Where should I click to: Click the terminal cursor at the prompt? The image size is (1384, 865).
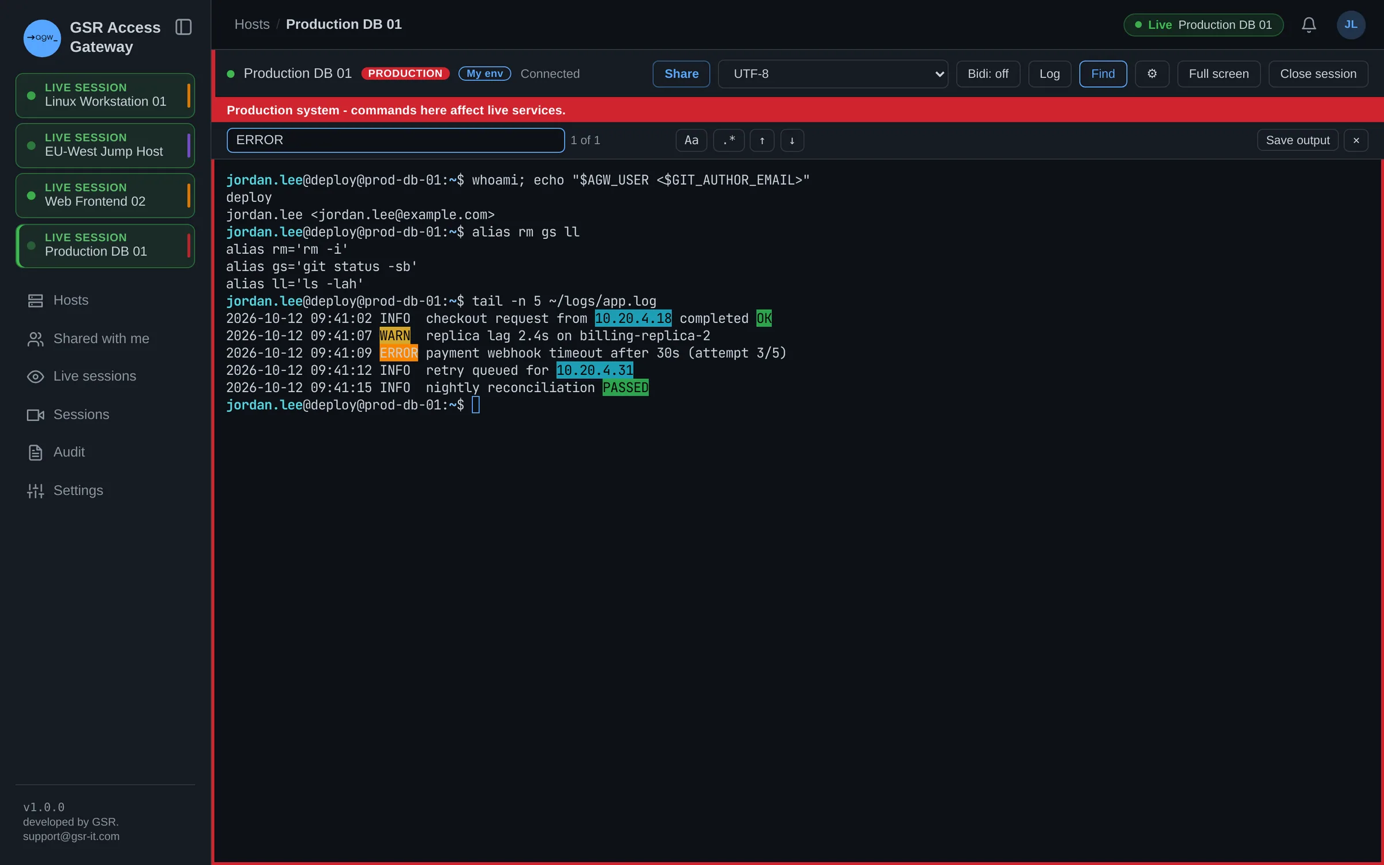point(476,405)
